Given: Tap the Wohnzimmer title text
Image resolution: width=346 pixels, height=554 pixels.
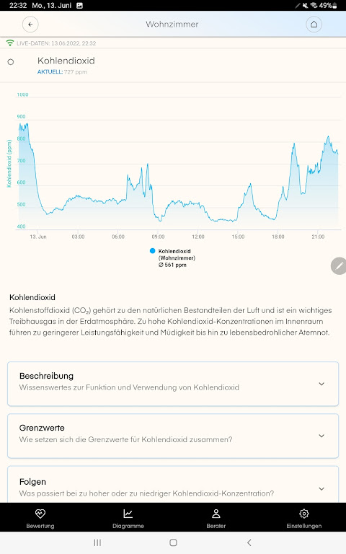Looking at the screenshot, I should pyautogui.click(x=172, y=25).
